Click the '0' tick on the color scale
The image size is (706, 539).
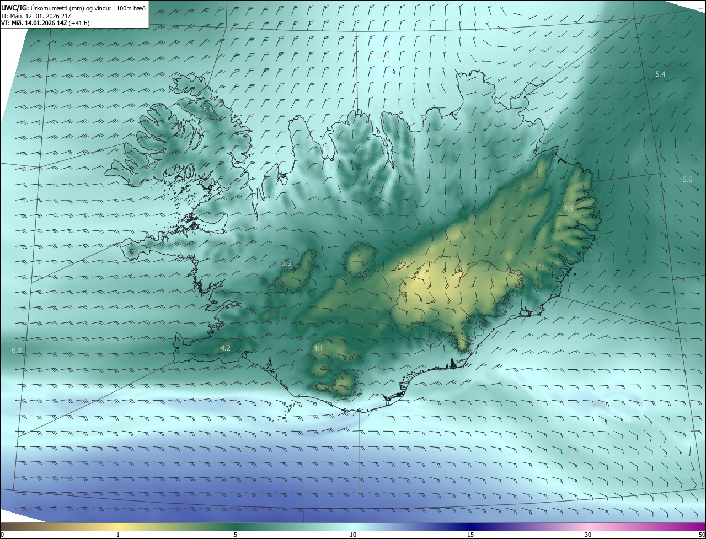(x=2, y=535)
